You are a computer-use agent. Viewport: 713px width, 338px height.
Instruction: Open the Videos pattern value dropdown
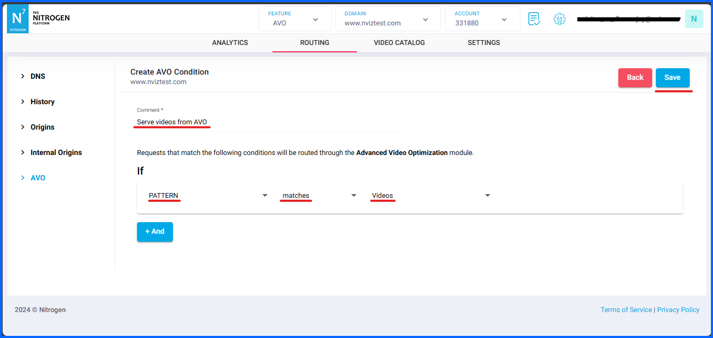pos(487,195)
